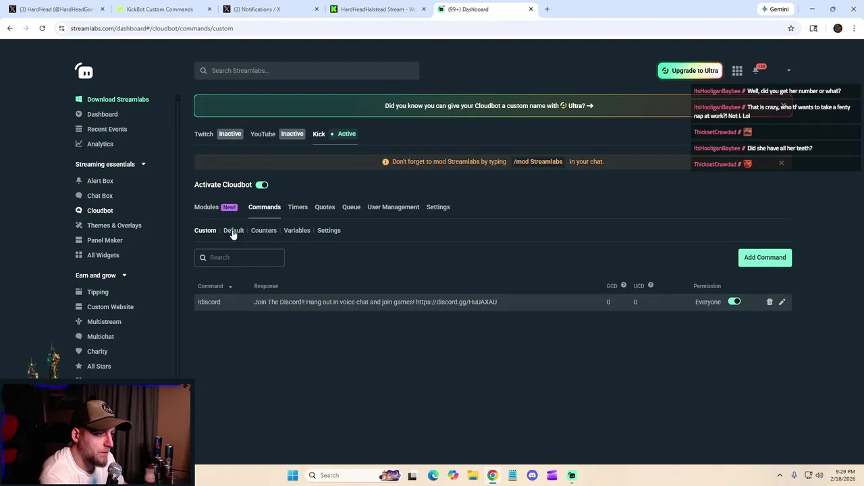Open the Chrome three-dot menu
Image resolution: width=864 pixels, height=486 pixels.
pyautogui.click(x=855, y=28)
